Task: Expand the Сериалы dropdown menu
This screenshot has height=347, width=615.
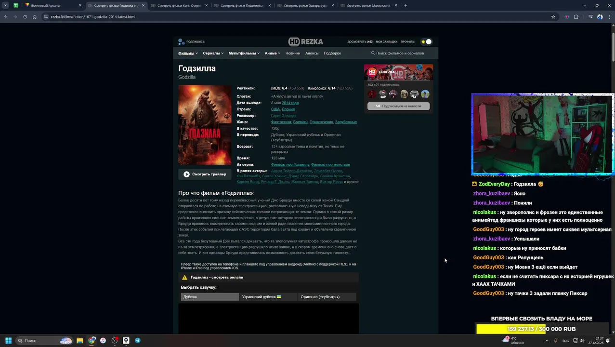Action: click(213, 53)
